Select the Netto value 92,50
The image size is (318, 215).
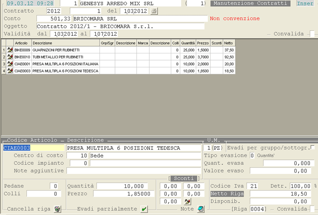point(229,57)
